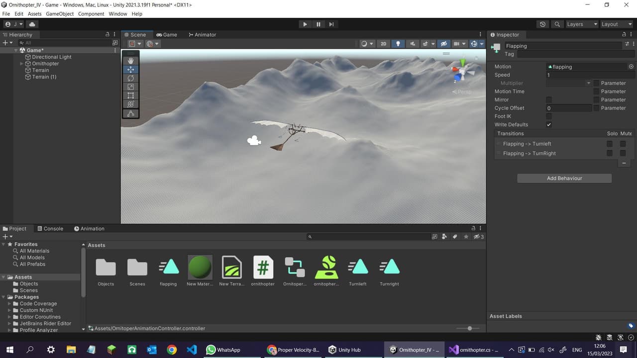
Task: Click the Pause button
Action: point(318,24)
